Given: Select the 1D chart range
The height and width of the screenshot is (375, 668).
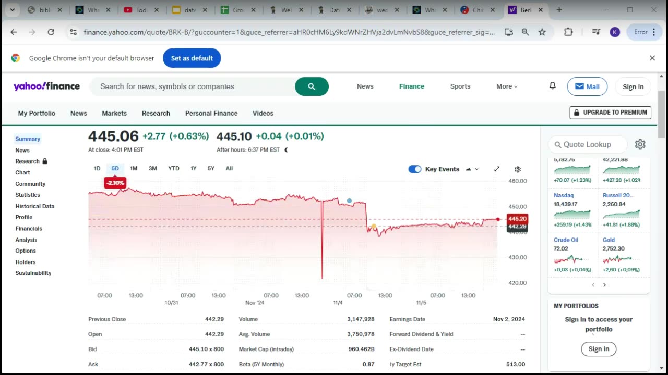Looking at the screenshot, I should tap(97, 168).
